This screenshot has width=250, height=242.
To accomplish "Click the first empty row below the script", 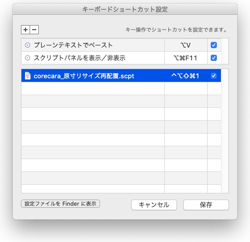I will point(121,89).
